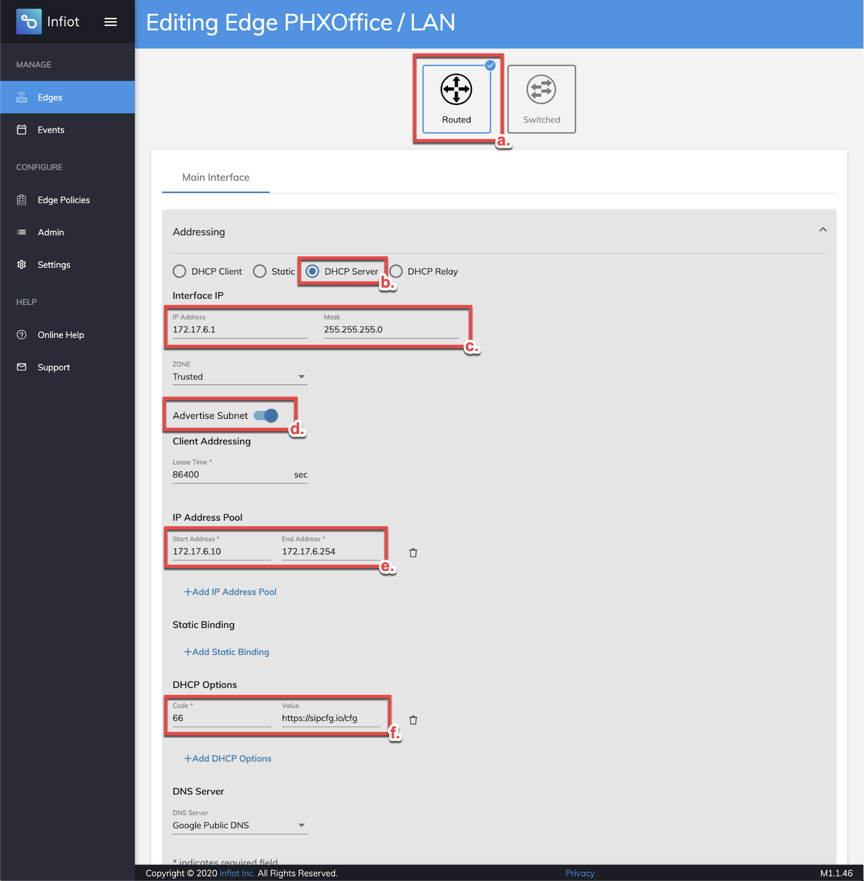This screenshot has width=864, height=881.
Task: Select the Routed mode tile
Action: 457,99
